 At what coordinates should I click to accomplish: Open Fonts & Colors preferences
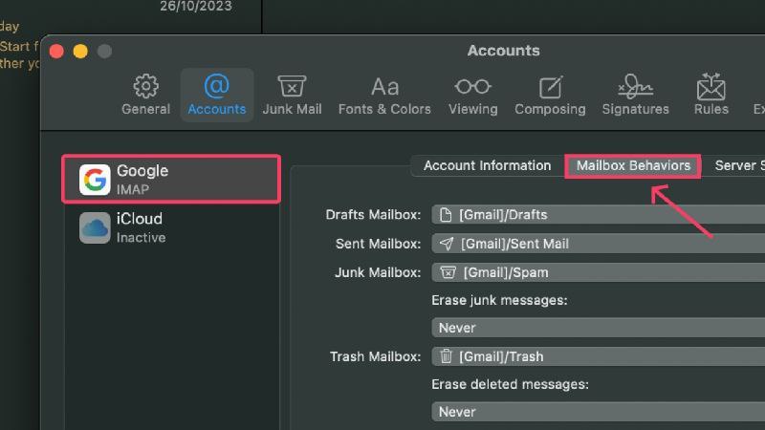(384, 95)
